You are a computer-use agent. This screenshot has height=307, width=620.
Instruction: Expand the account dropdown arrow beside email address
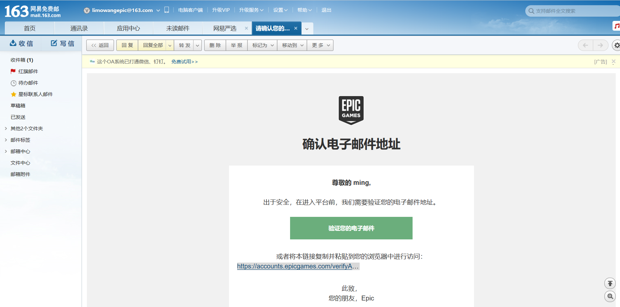(158, 10)
